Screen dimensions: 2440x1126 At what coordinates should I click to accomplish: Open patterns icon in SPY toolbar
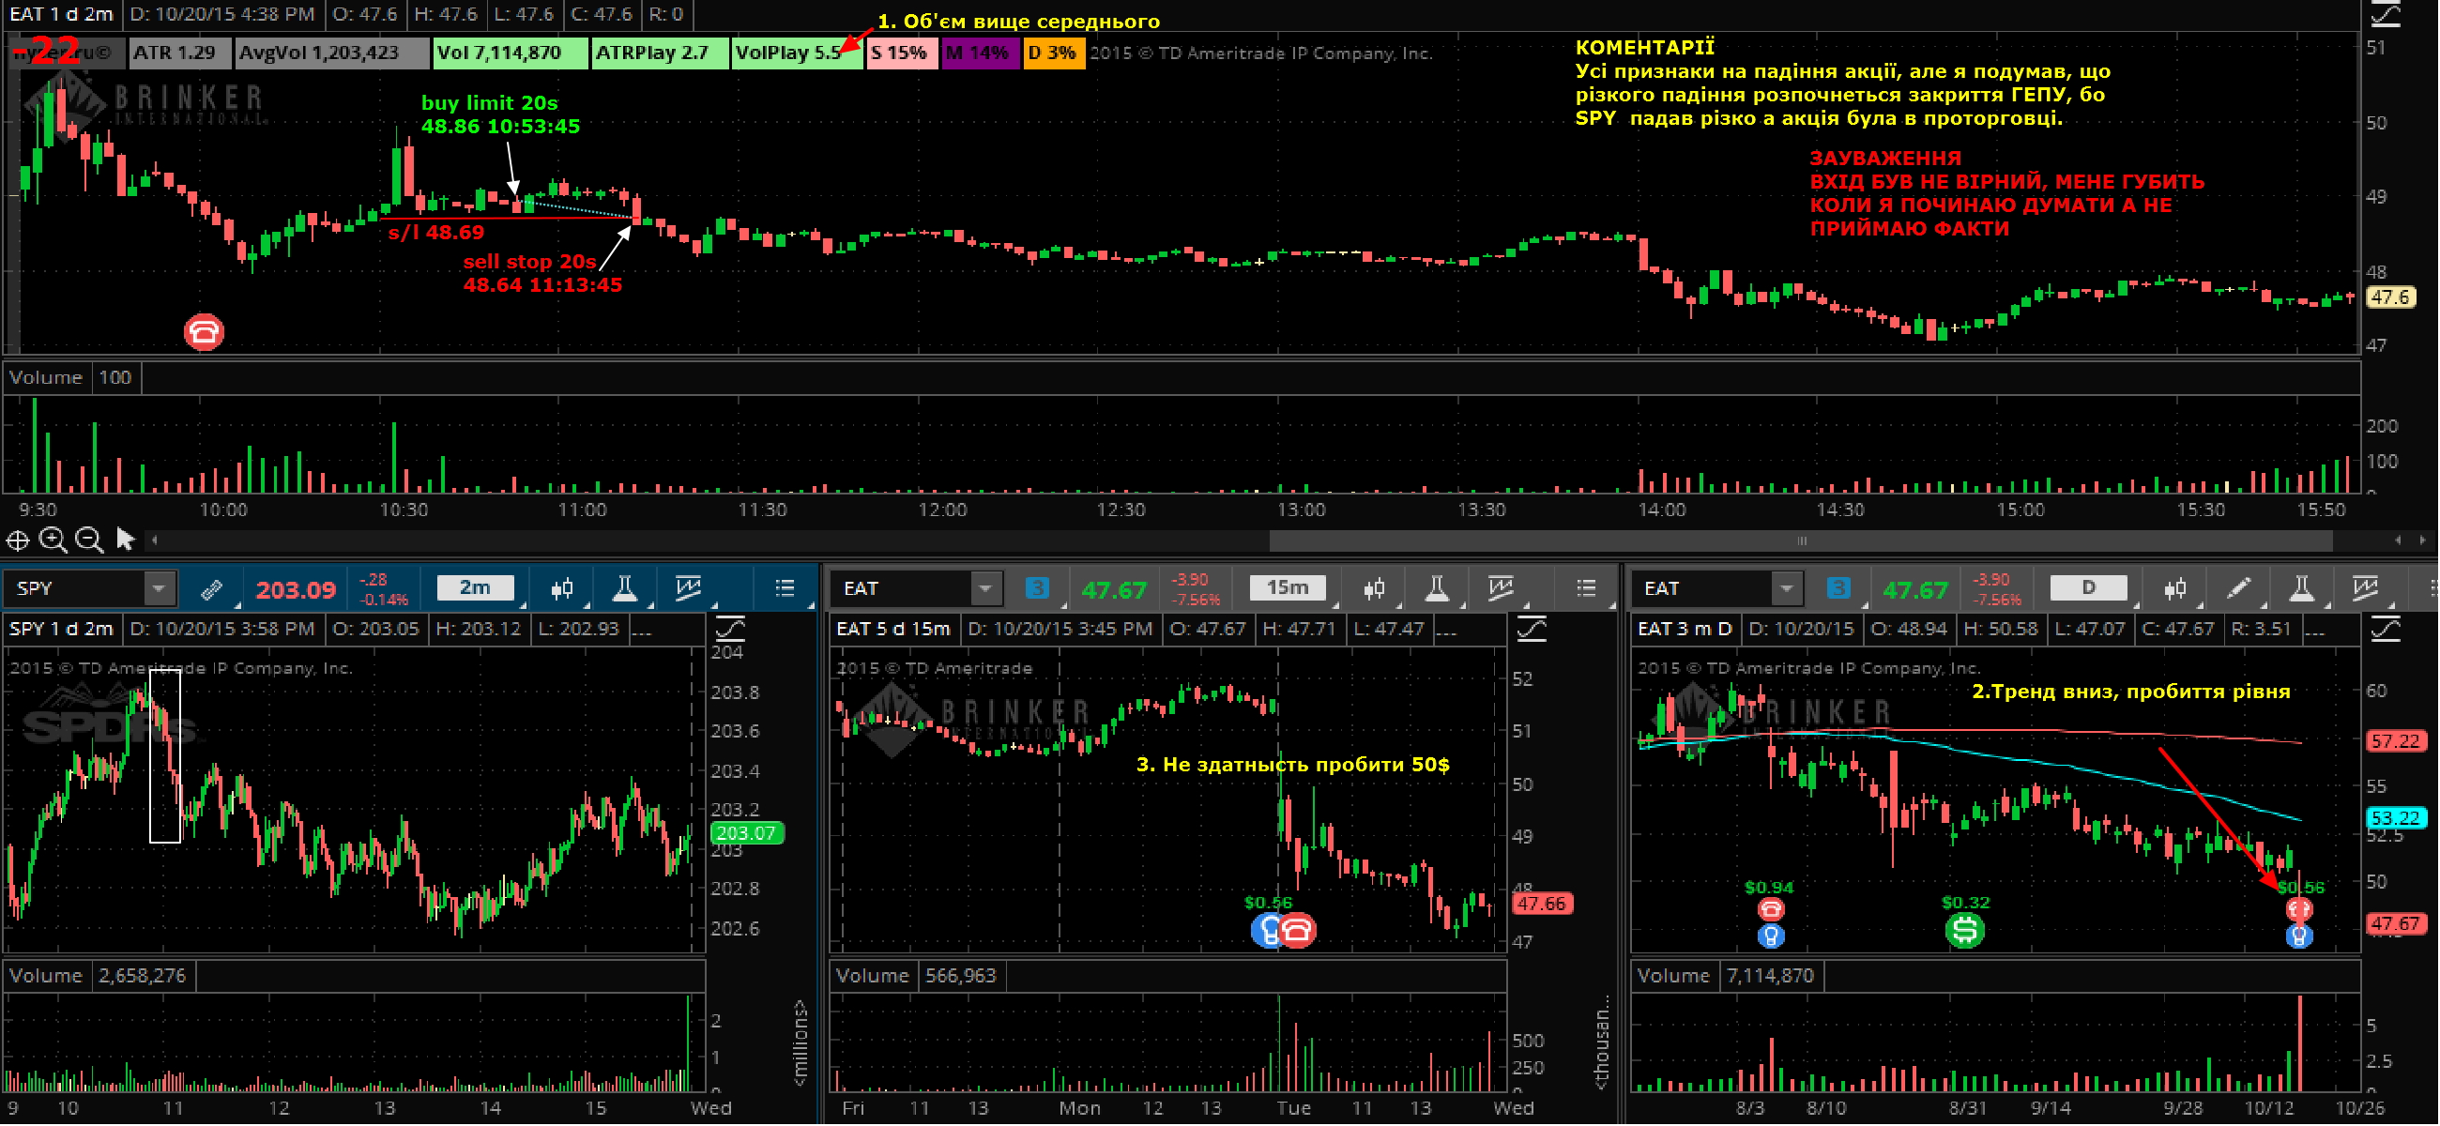point(689,589)
